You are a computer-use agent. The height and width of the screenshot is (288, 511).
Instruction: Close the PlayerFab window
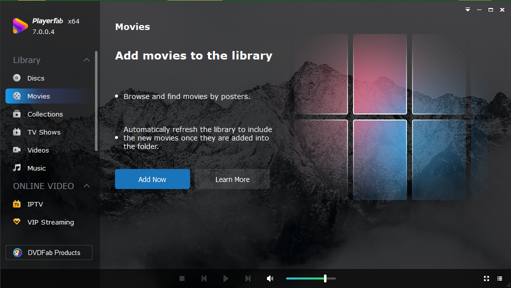pyautogui.click(x=502, y=10)
